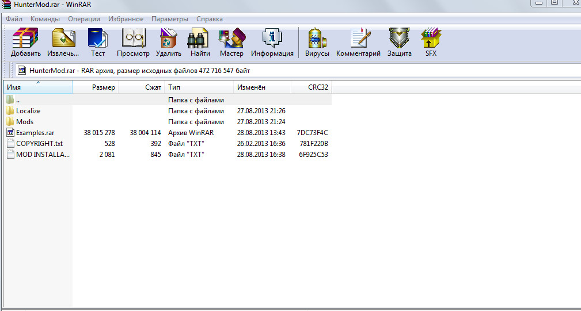Click the CRC32 value 6F925C53
This screenshot has height=311, width=581.
coord(313,154)
